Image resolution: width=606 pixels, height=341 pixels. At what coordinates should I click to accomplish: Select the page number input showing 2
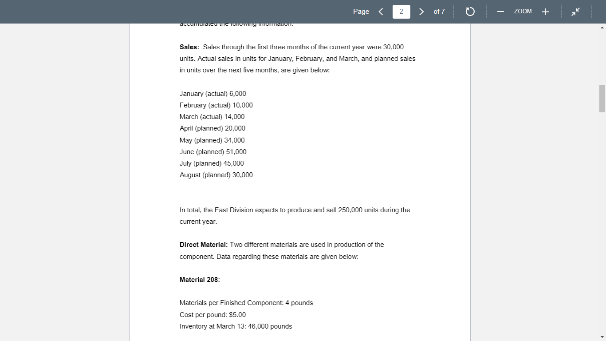[401, 12]
